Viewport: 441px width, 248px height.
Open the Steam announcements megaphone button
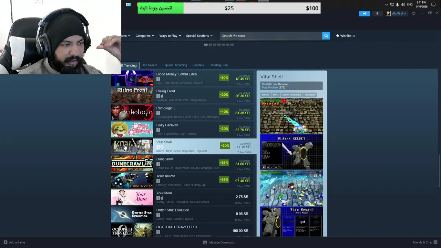[x=365, y=13]
